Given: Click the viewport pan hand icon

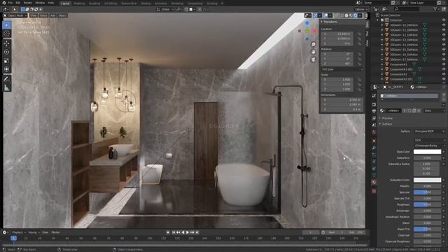Looking at the screenshot, I should coord(314,52).
